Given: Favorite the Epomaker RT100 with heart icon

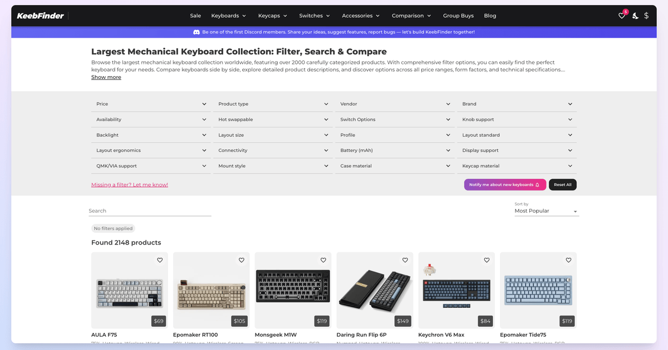Looking at the screenshot, I should point(242,260).
